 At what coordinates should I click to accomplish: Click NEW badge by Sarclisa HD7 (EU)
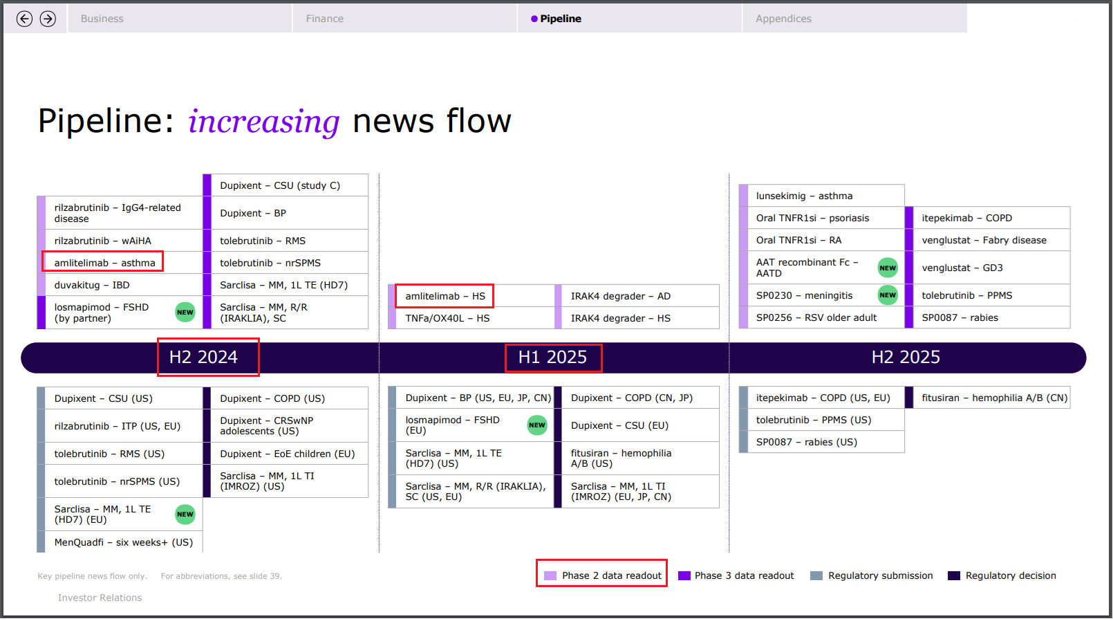click(x=185, y=515)
